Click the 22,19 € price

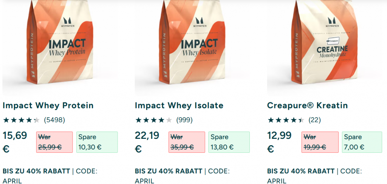pos(147,142)
